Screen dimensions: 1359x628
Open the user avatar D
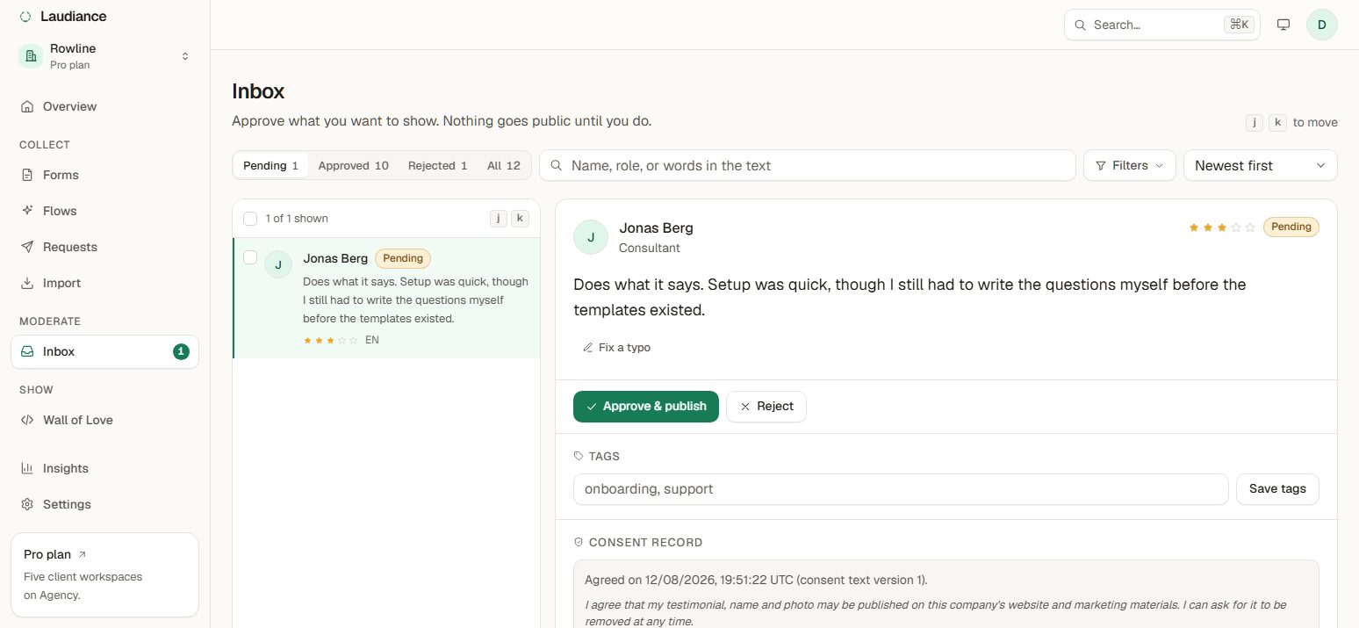1322,25
